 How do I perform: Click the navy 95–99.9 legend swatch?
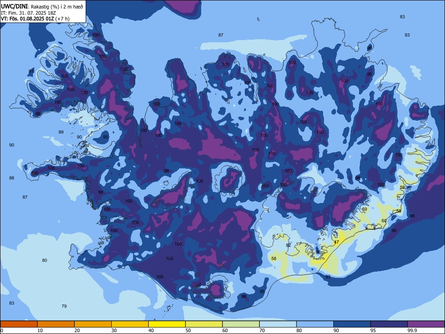389,324
